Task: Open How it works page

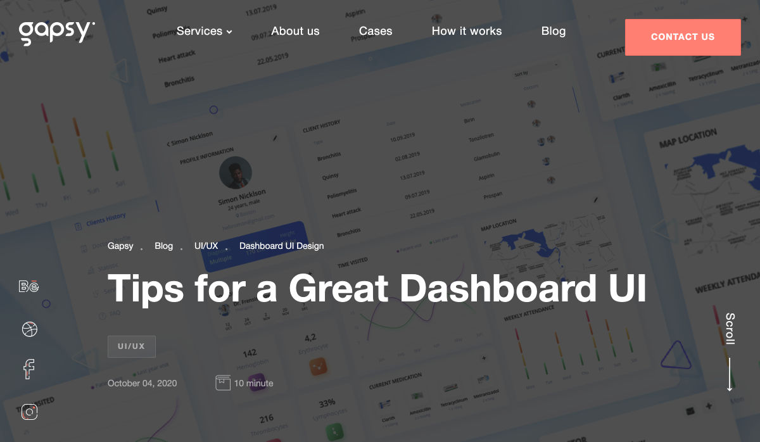Action: coord(467,31)
